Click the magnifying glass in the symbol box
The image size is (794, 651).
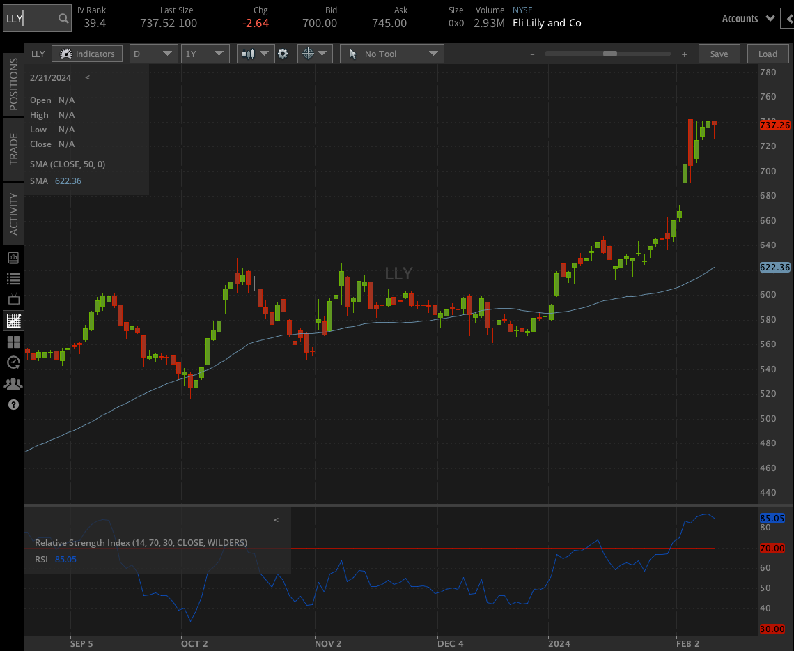point(61,18)
